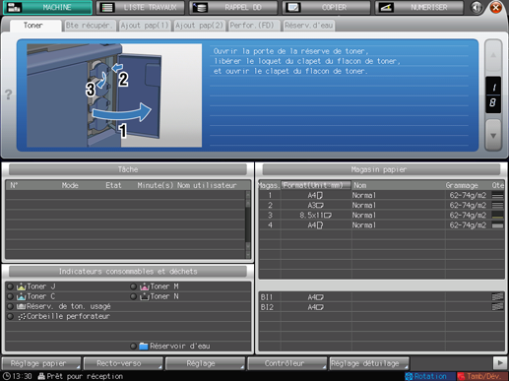509x381 pixels.
Task: Click BI1 quantity level icon
Action: (497, 297)
